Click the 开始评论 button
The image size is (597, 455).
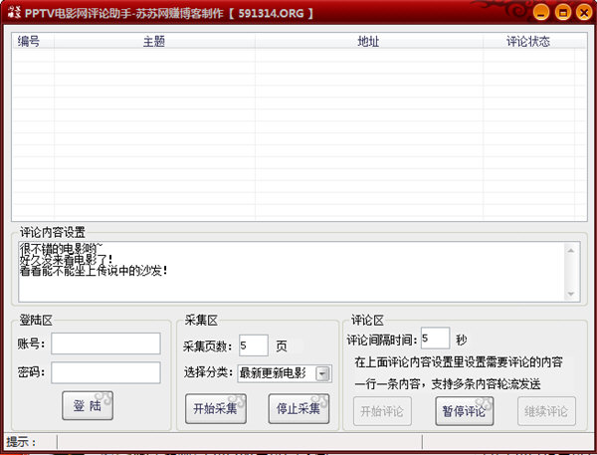382,411
